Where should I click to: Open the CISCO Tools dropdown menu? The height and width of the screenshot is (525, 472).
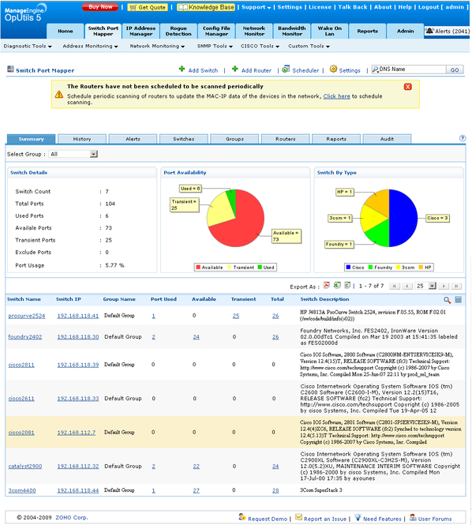(x=260, y=47)
